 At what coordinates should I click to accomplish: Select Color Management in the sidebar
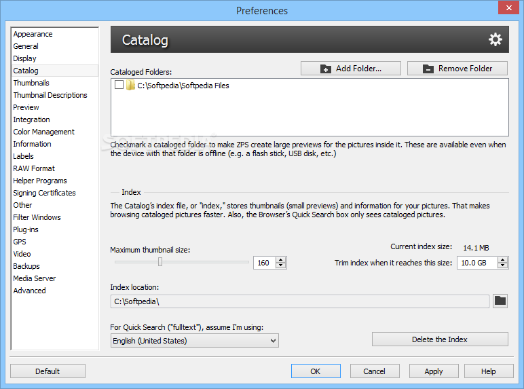pos(43,132)
